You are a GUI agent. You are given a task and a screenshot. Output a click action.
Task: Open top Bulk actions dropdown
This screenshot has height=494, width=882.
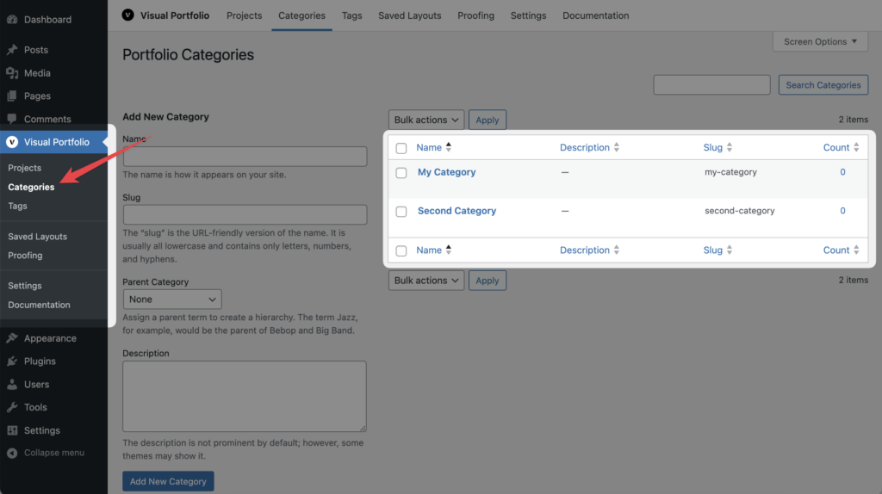(425, 120)
